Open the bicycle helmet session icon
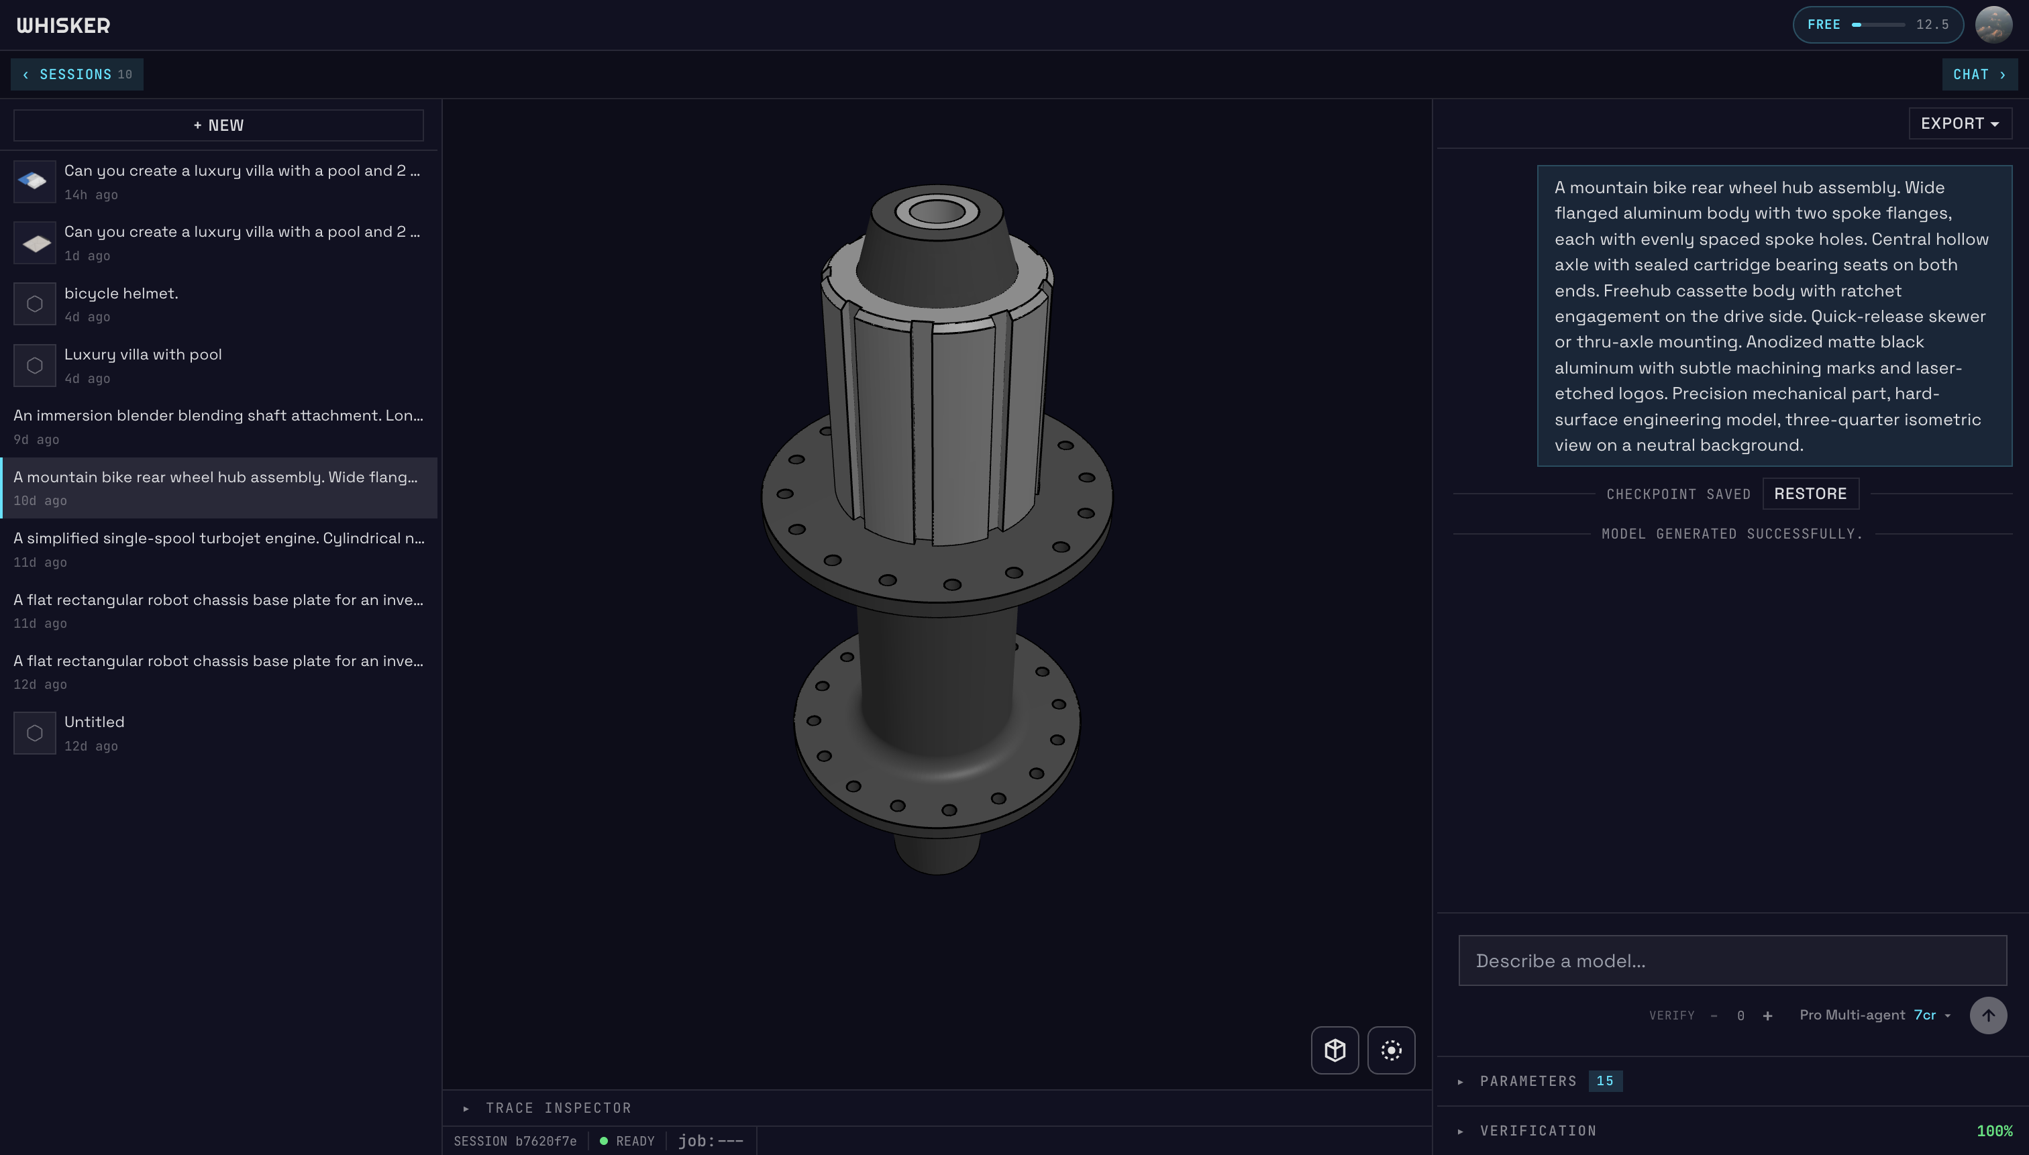Viewport: 2029px width, 1155px height. tap(34, 303)
